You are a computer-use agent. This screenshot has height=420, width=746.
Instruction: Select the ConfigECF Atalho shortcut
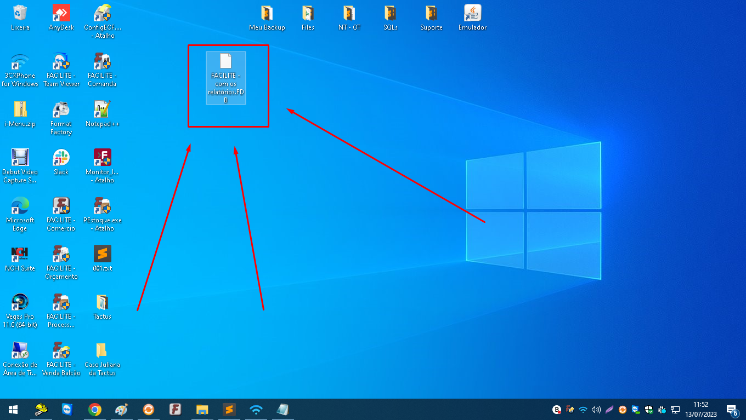point(103,22)
